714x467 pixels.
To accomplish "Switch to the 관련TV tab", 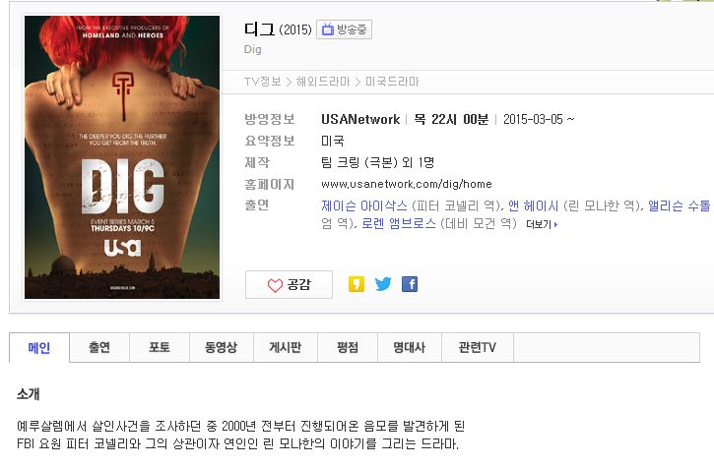I will click(478, 348).
